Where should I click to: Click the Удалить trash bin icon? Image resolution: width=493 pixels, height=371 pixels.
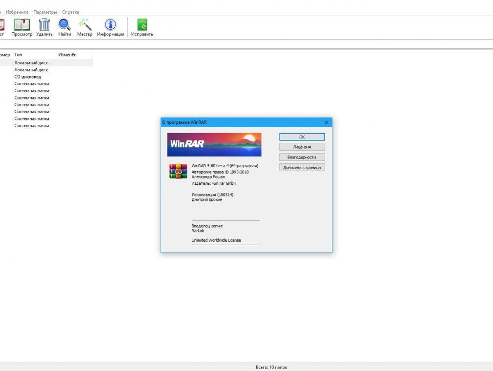[x=44, y=24]
